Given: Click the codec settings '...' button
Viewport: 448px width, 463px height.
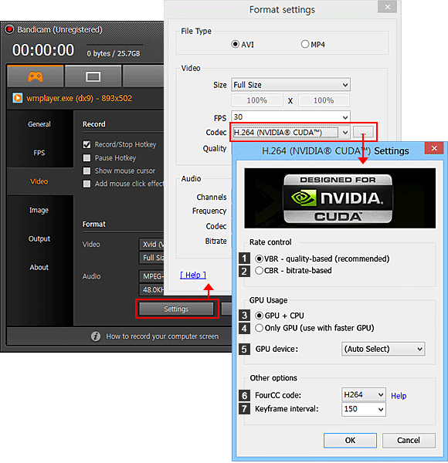Looking at the screenshot, I should 363,132.
